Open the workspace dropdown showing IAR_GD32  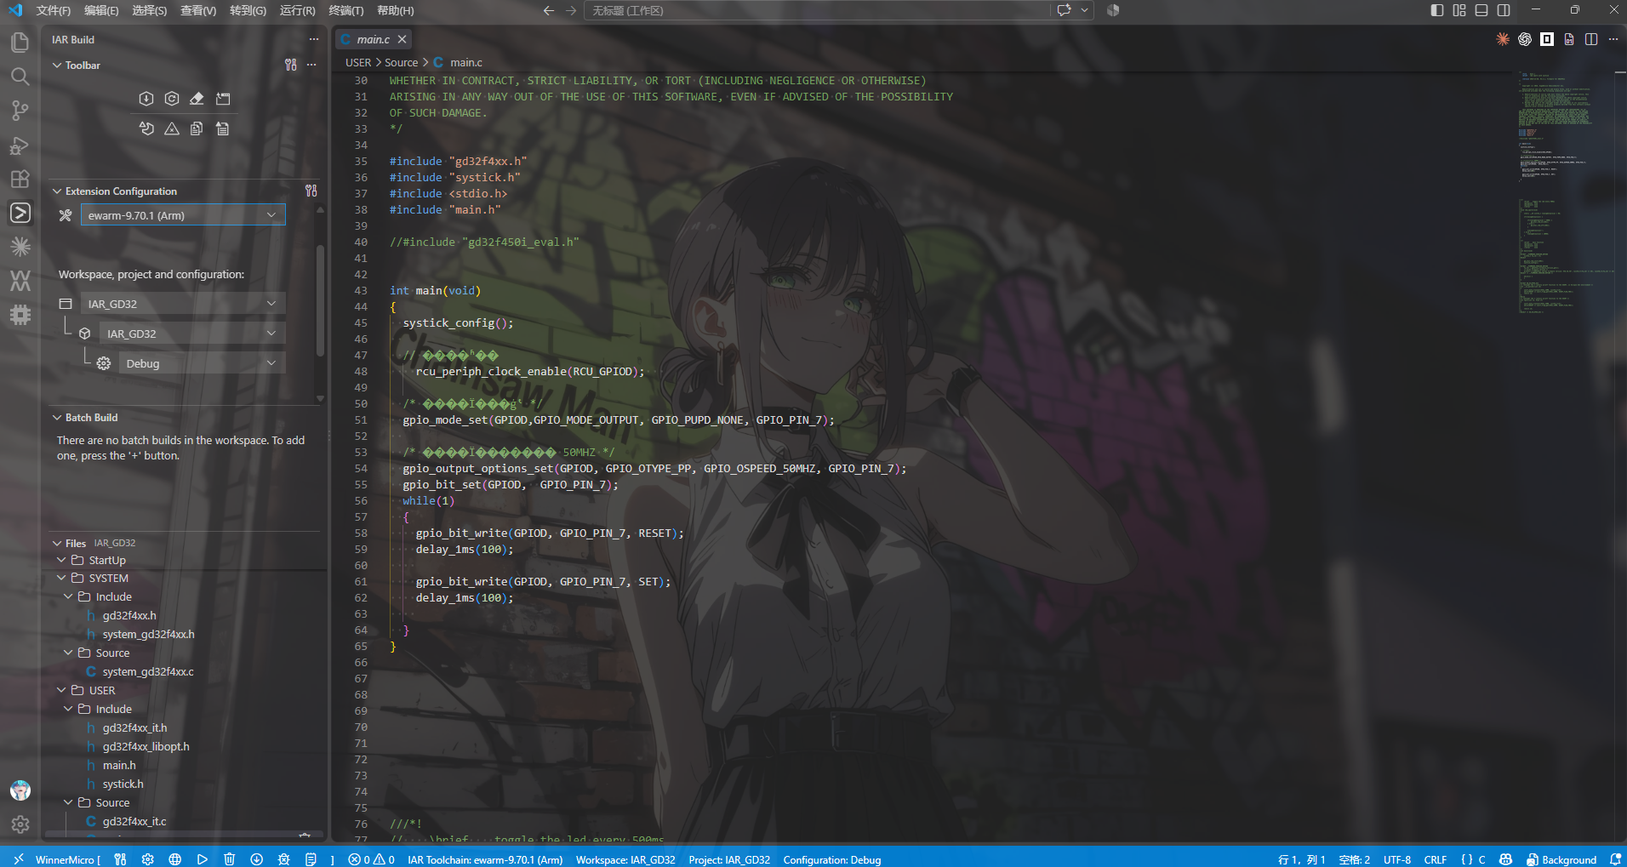click(183, 304)
